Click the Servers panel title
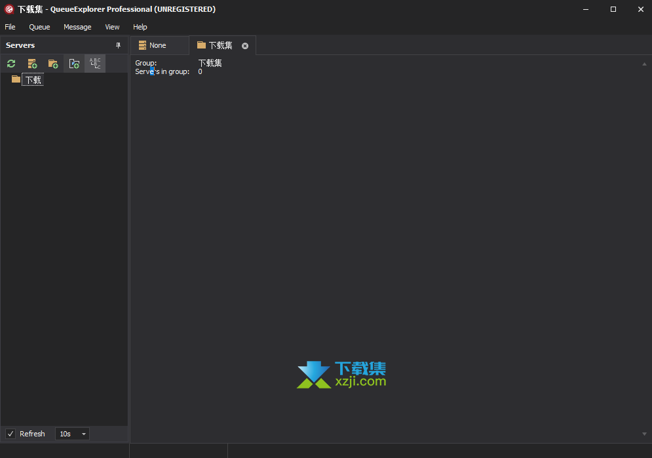The image size is (652, 458). click(x=20, y=45)
